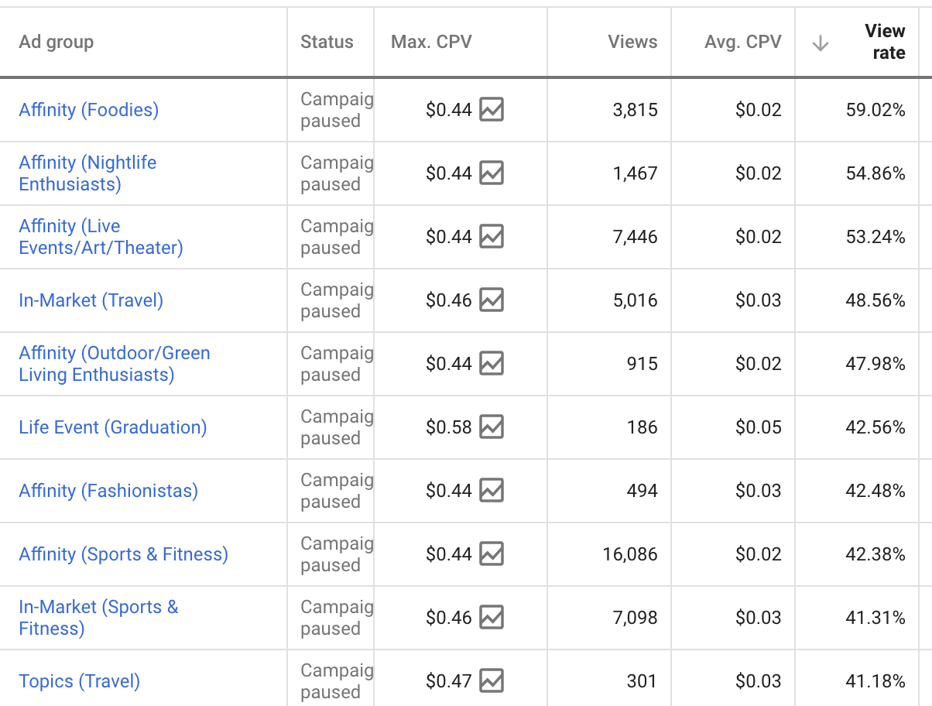
Task: Open bid chart icon for Affinity (Live Events/Art/Theater)
Action: [492, 237]
